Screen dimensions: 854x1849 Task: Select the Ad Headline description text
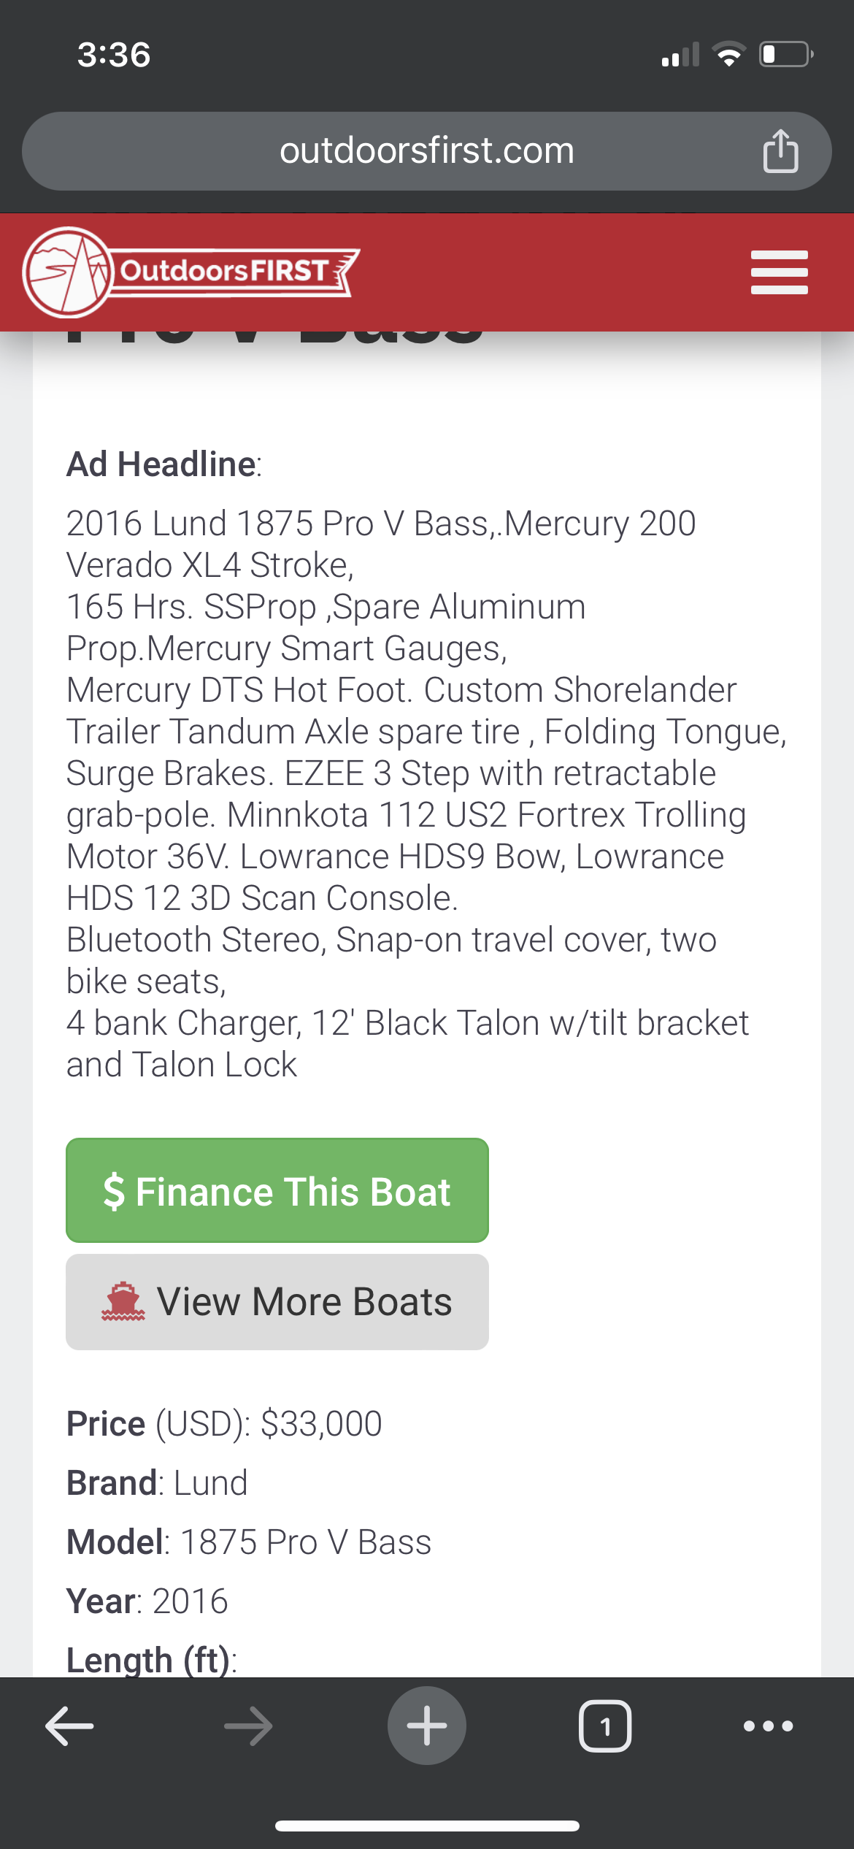point(427,794)
